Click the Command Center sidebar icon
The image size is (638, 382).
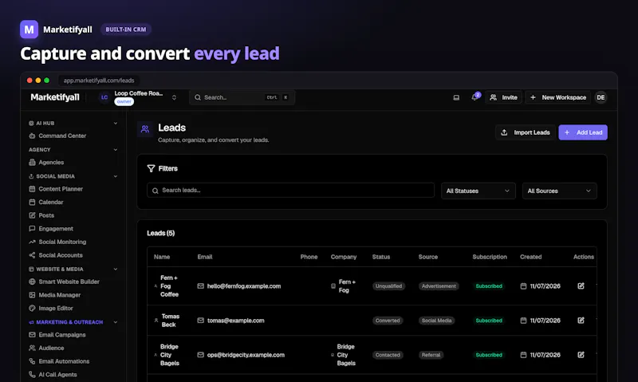coord(32,136)
